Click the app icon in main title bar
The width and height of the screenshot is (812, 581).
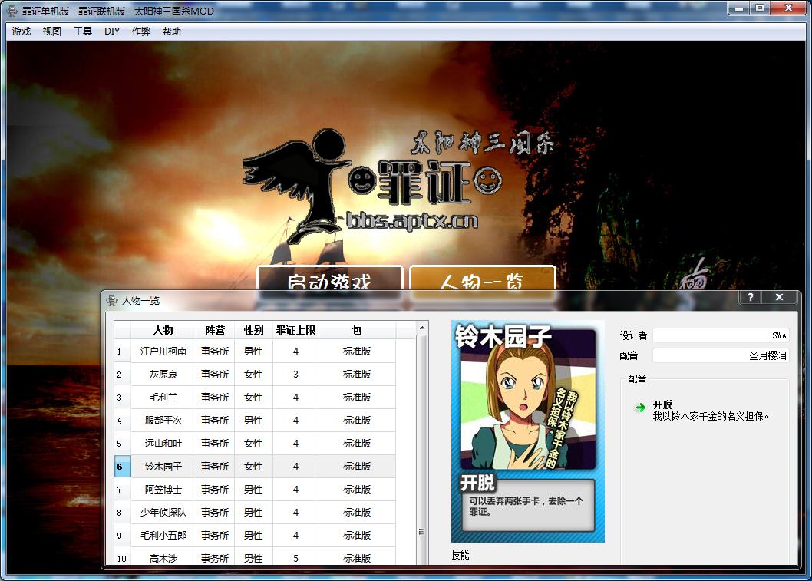(12, 11)
